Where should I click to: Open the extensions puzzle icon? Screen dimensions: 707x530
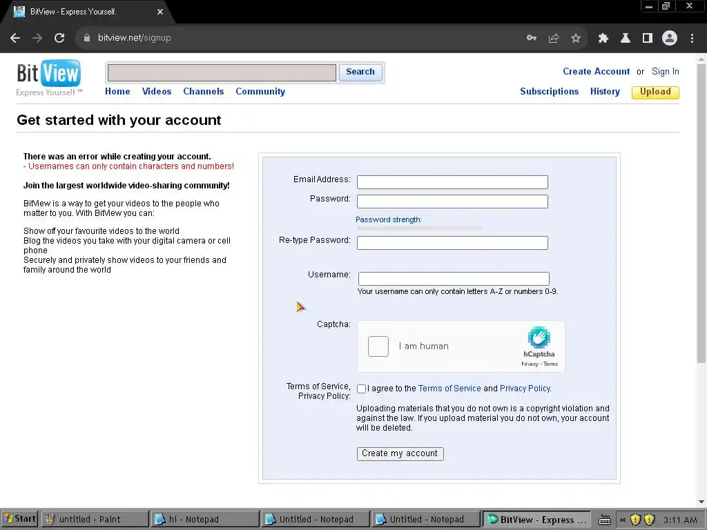coord(603,38)
